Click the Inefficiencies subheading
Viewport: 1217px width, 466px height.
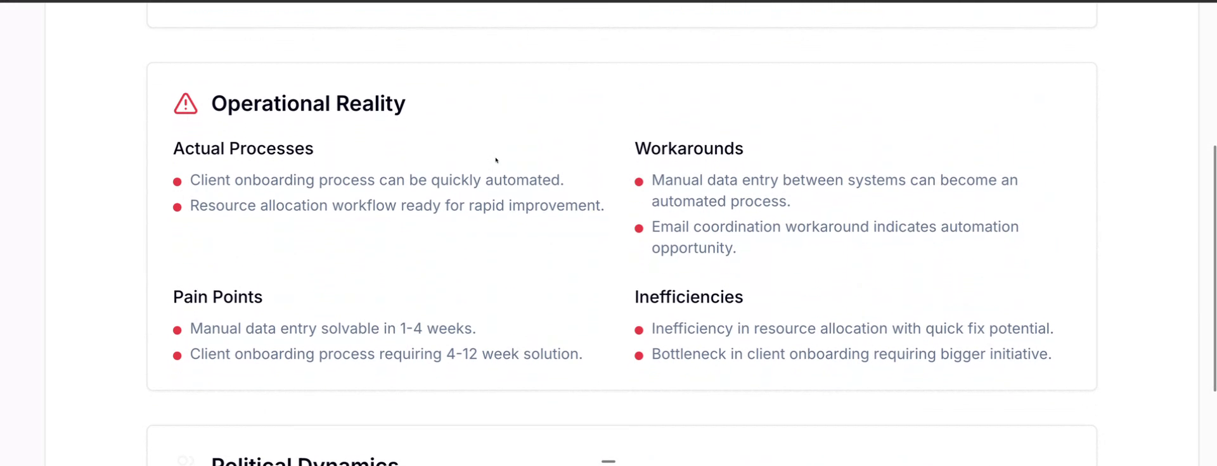[689, 297]
